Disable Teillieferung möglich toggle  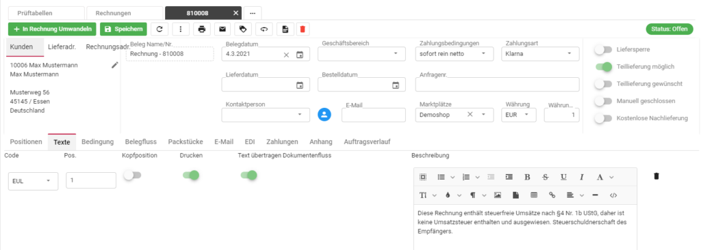tap(603, 66)
